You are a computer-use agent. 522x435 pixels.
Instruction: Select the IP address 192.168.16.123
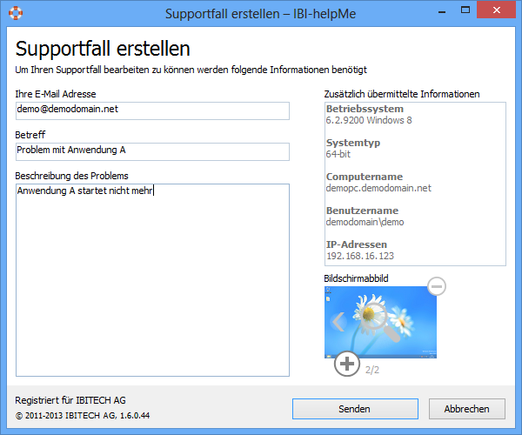click(x=360, y=256)
